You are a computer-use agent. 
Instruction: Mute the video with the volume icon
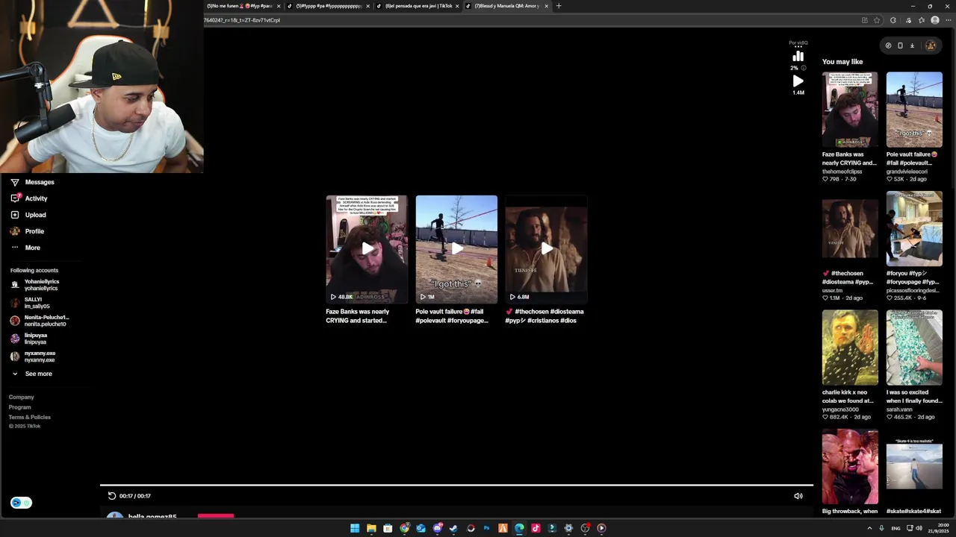(798, 496)
